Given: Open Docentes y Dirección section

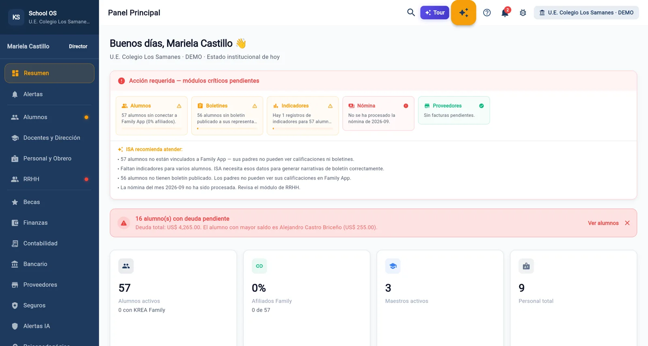Looking at the screenshot, I should 49,138.
